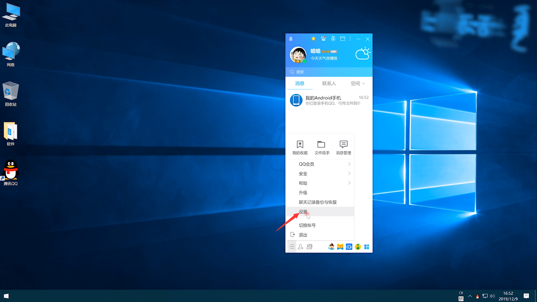Select 升级 from the menu
Viewport: 537px width, 302px height.
click(320, 193)
